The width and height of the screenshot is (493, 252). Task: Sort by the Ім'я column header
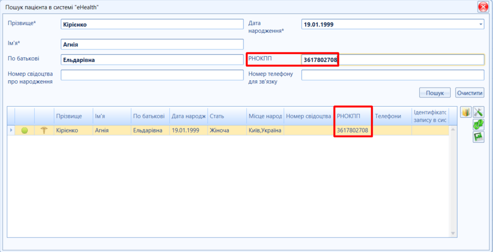tap(112, 116)
